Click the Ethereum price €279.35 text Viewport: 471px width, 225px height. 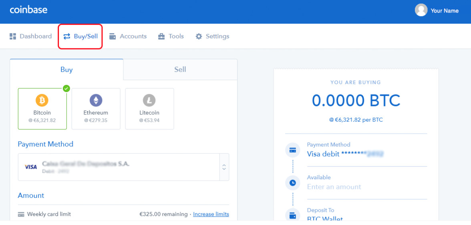click(x=96, y=121)
